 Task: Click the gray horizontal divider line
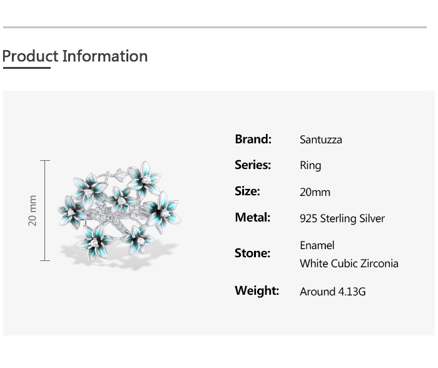click(x=215, y=27)
